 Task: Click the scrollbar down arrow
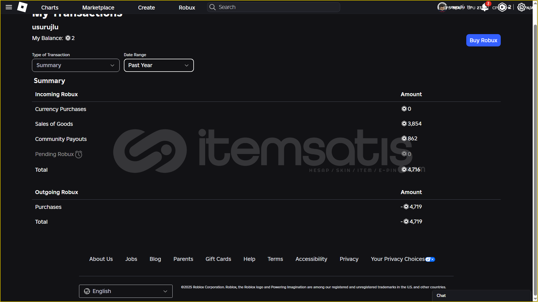coord(535,299)
